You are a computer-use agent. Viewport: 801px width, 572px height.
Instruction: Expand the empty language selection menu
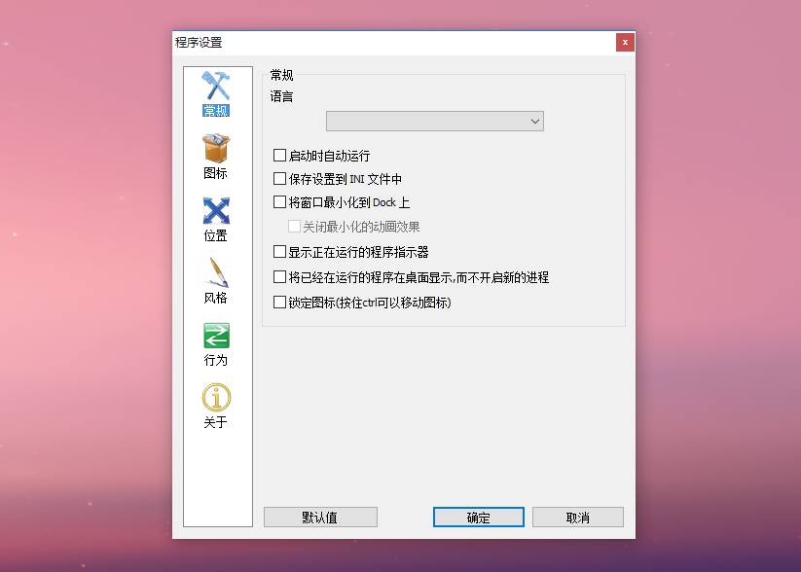tap(435, 121)
